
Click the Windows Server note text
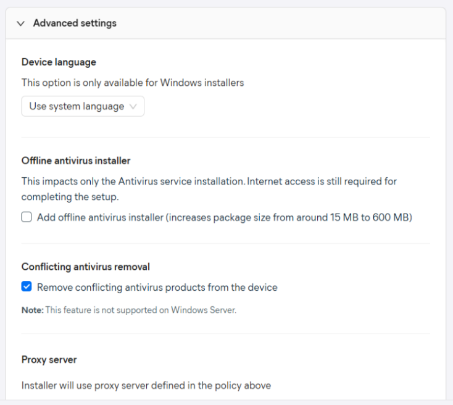(x=141, y=310)
